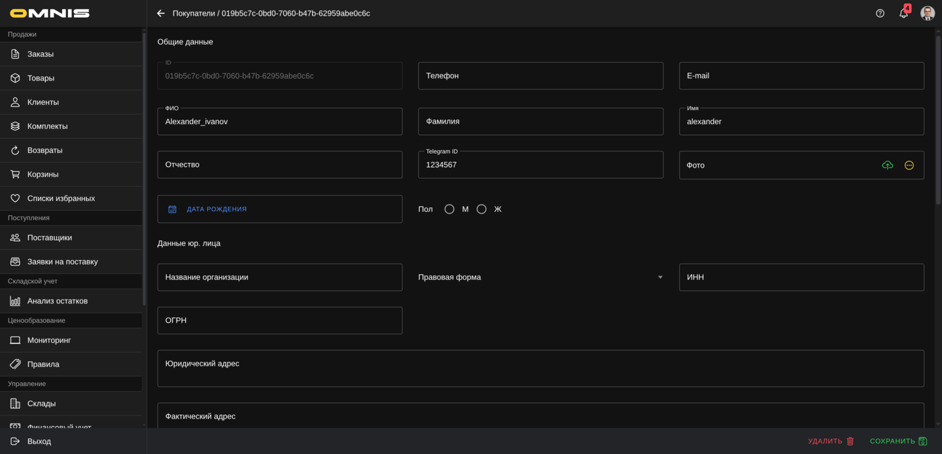Click the calendar icon in Дата рождения
942x454 pixels.
[x=173, y=209]
